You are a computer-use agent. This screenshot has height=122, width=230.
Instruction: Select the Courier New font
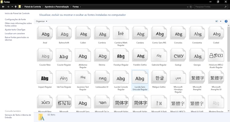[x=45, y=55]
